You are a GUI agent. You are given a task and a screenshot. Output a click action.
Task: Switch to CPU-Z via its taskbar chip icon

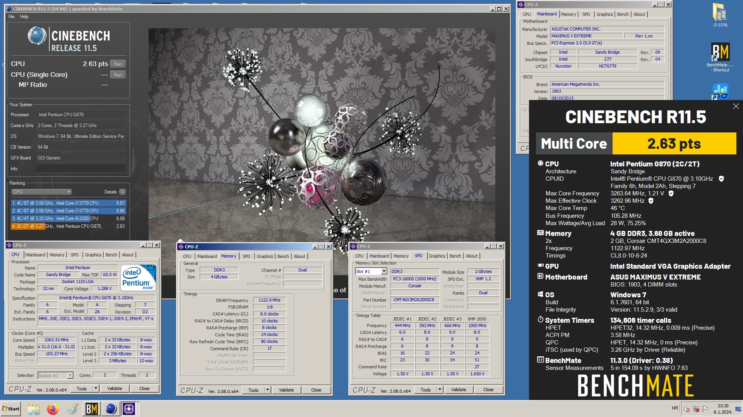coord(129,409)
